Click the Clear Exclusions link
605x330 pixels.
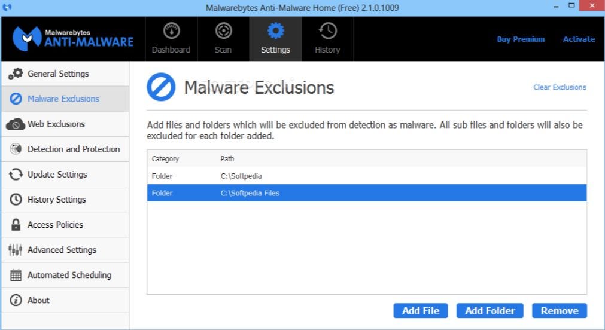tap(560, 87)
